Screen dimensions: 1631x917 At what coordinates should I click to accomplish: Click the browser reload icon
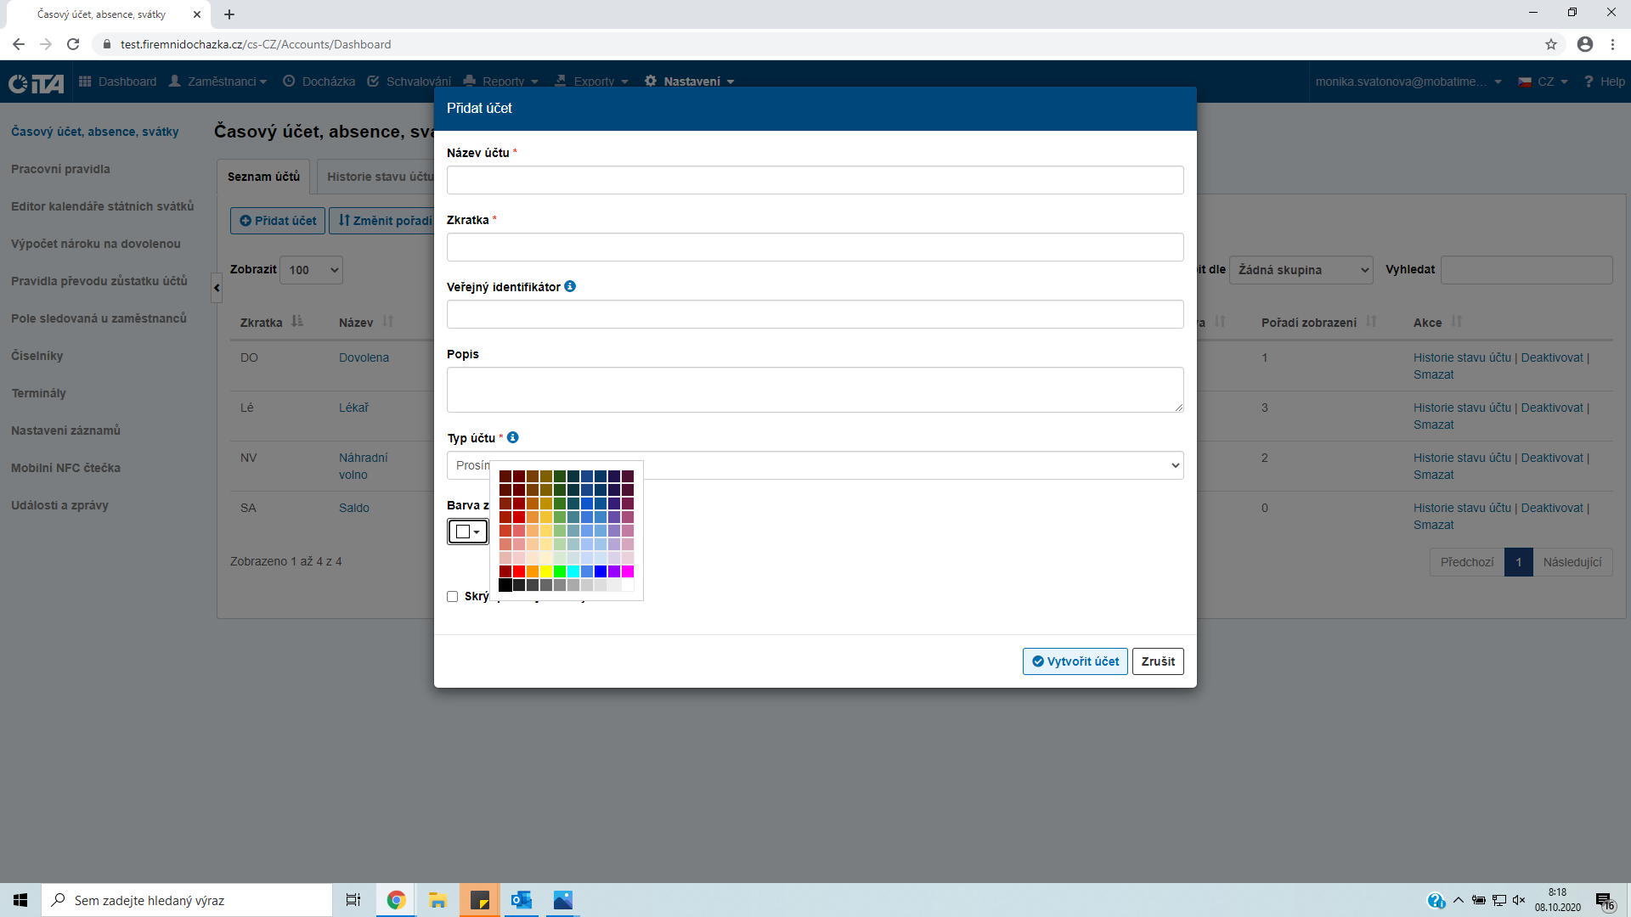(73, 44)
